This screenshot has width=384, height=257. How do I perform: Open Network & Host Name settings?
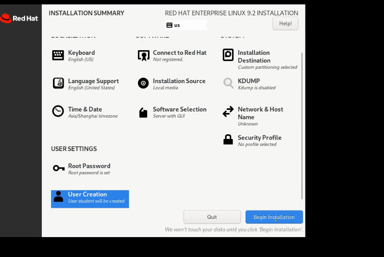click(x=260, y=113)
